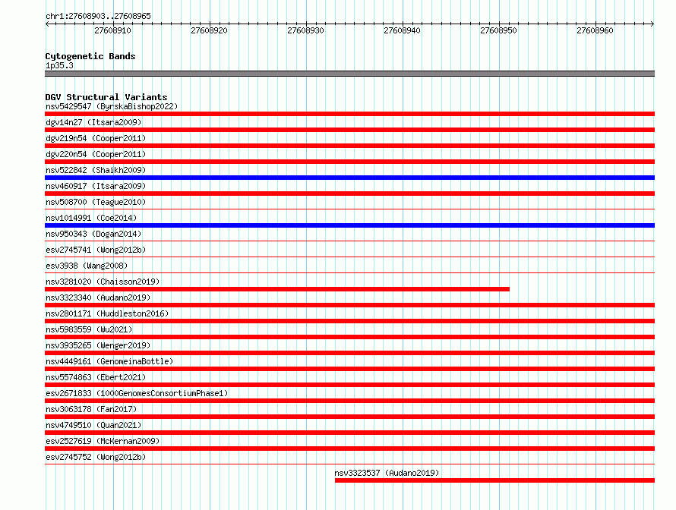676x510 pixels.
Task: Open dgv14n27 (Itsara2009) variant label
Action: (93, 122)
